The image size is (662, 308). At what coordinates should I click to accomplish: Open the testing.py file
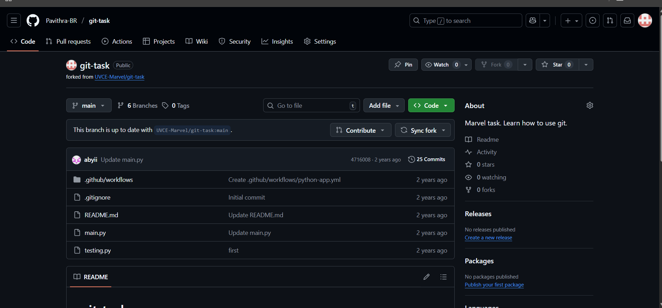tap(97, 250)
